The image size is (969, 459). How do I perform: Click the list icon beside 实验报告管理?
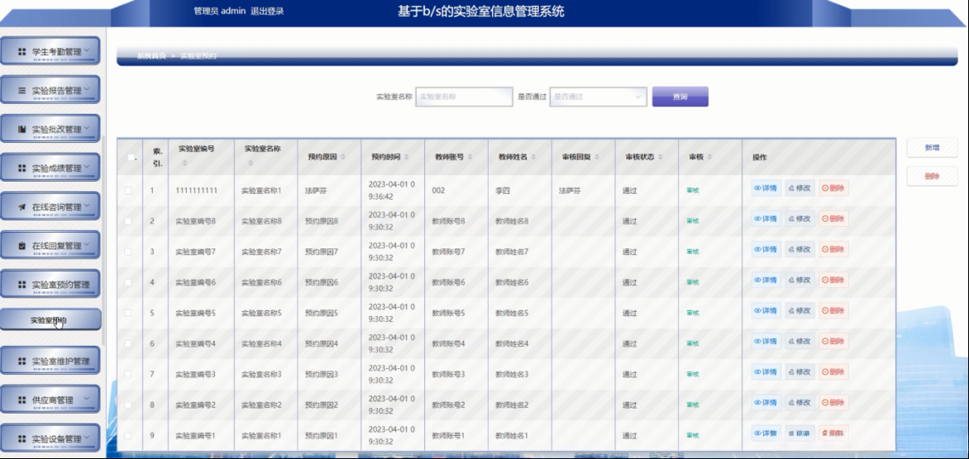click(21, 91)
